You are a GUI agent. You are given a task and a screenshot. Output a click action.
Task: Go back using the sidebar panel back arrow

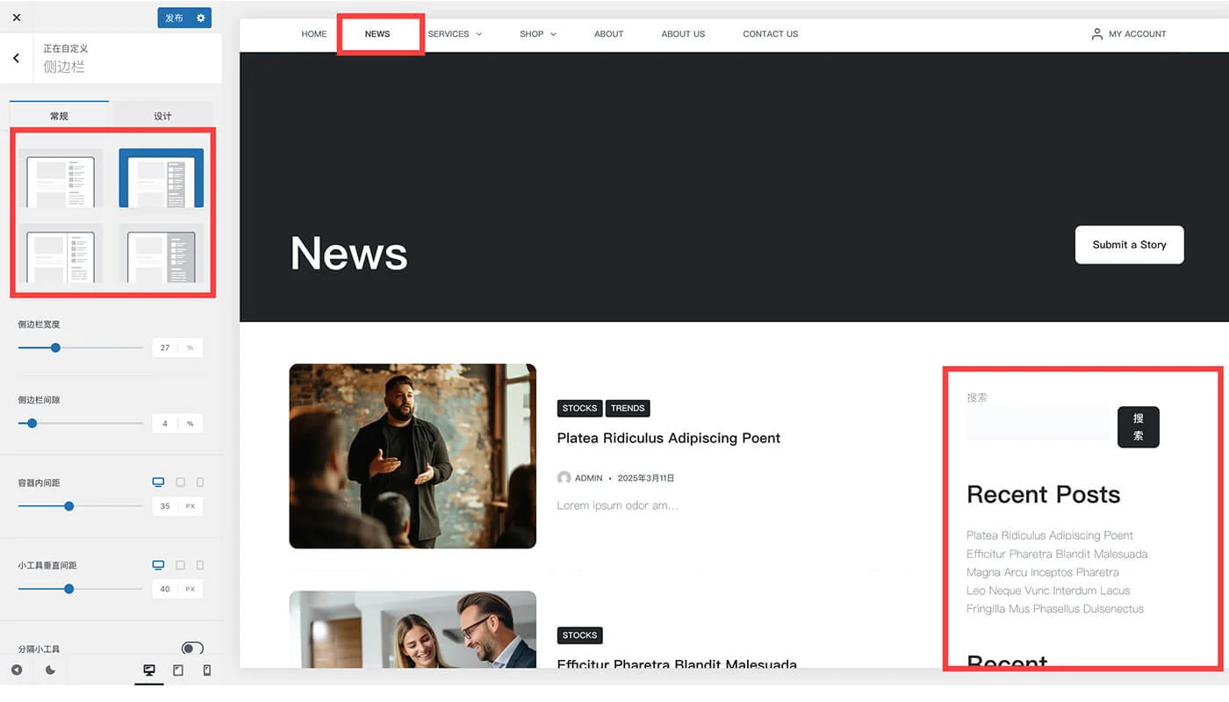click(x=16, y=58)
